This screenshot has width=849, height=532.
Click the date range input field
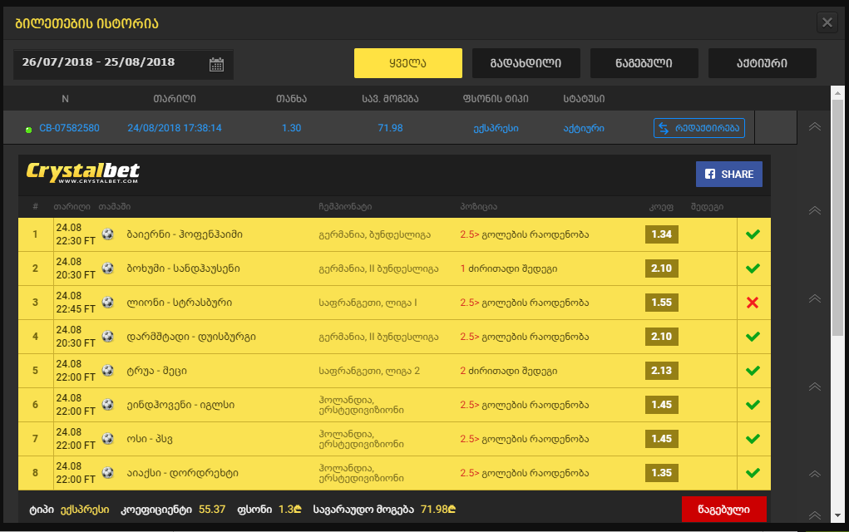pyautogui.click(x=123, y=64)
